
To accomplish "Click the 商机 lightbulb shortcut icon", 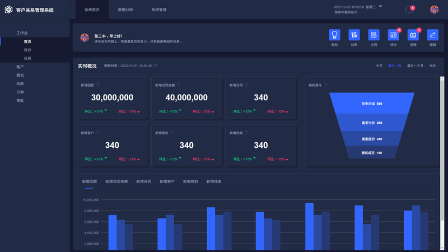I will tap(334, 35).
